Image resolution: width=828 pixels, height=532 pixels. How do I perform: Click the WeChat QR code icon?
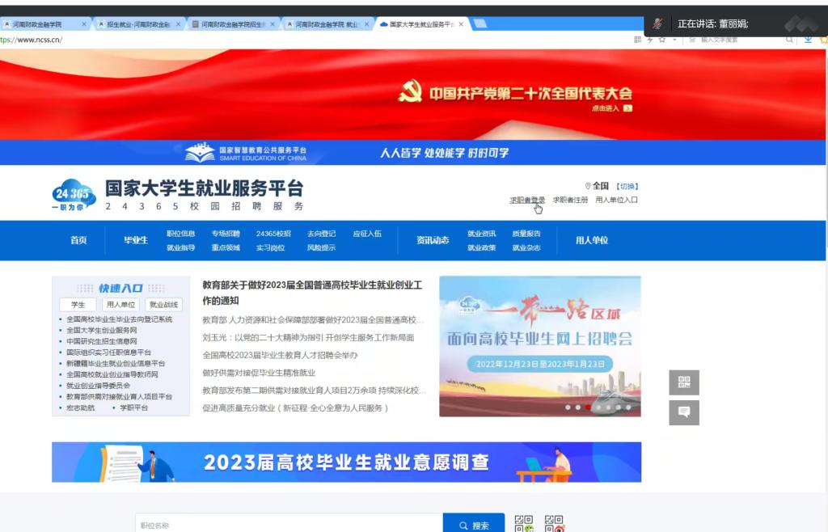point(524,524)
